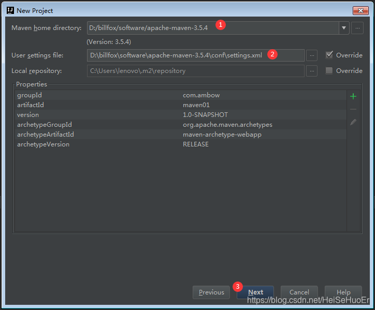Click the Local repository path field
375x310 pixels.
pyautogui.click(x=196, y=71)
